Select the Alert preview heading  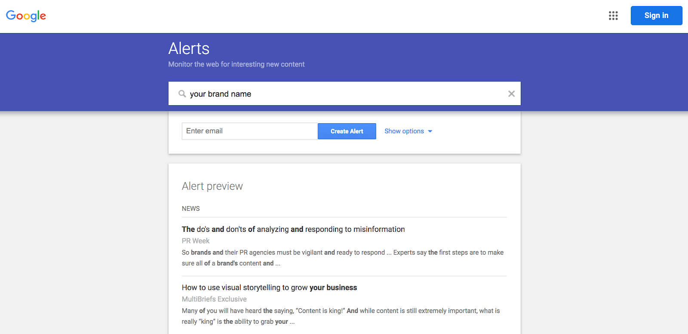[212, 186]
